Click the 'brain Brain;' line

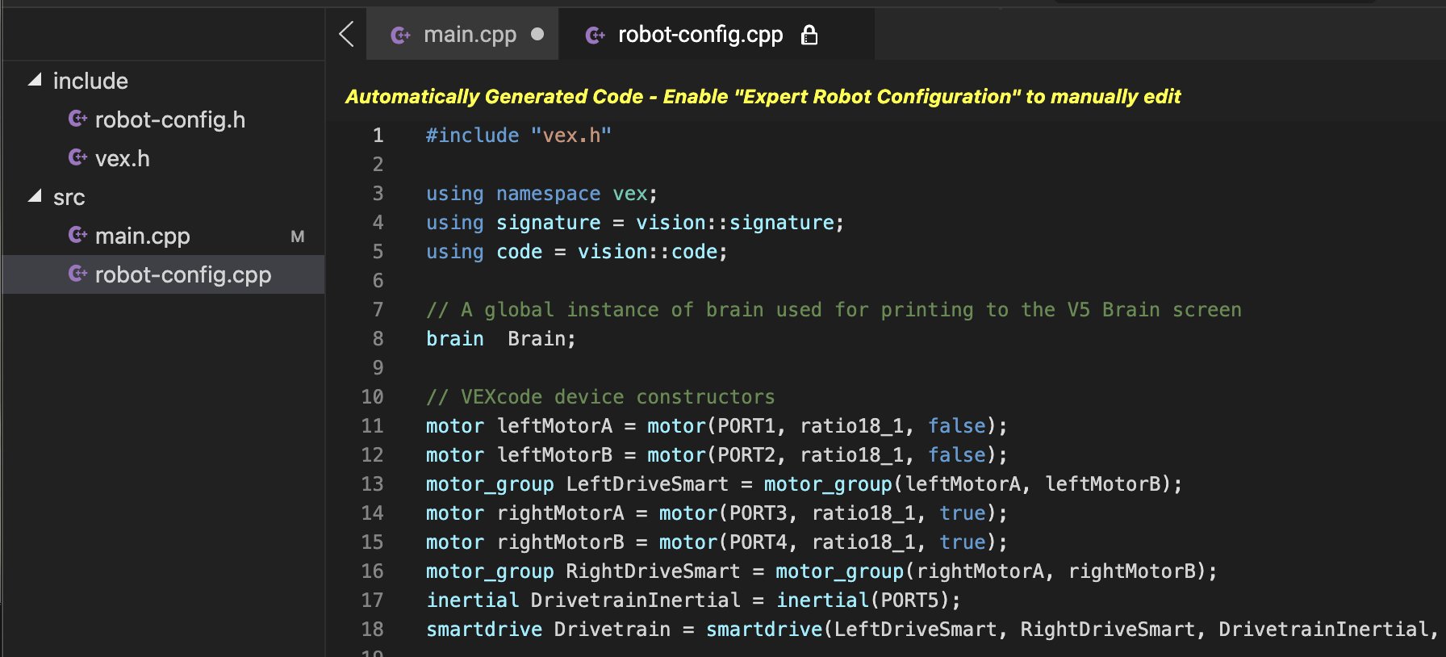[501, 339]
